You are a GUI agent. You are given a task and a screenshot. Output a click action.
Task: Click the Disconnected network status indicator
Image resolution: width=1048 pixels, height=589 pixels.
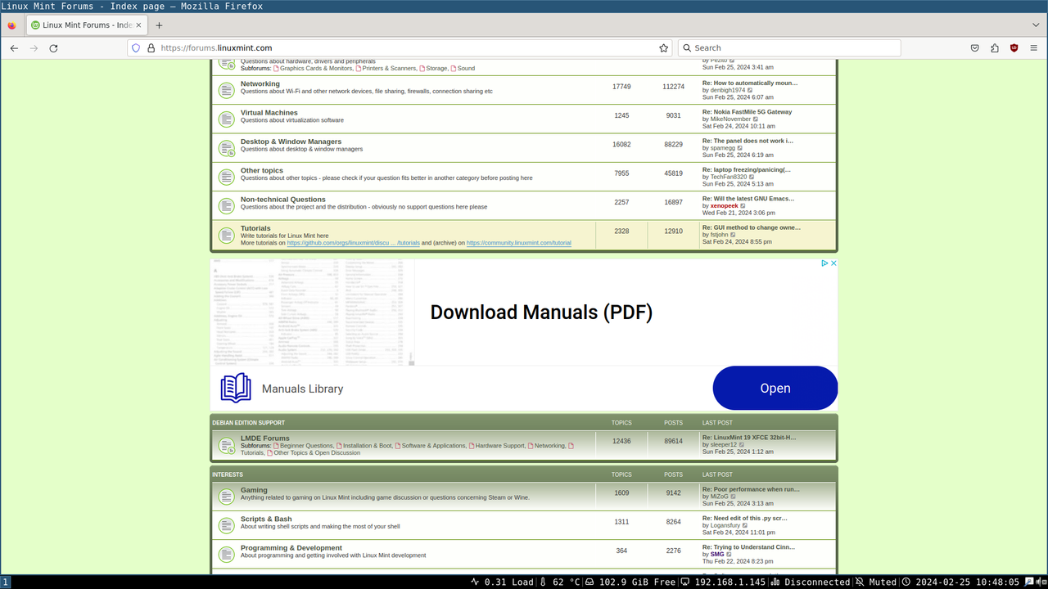pos(810,582)
